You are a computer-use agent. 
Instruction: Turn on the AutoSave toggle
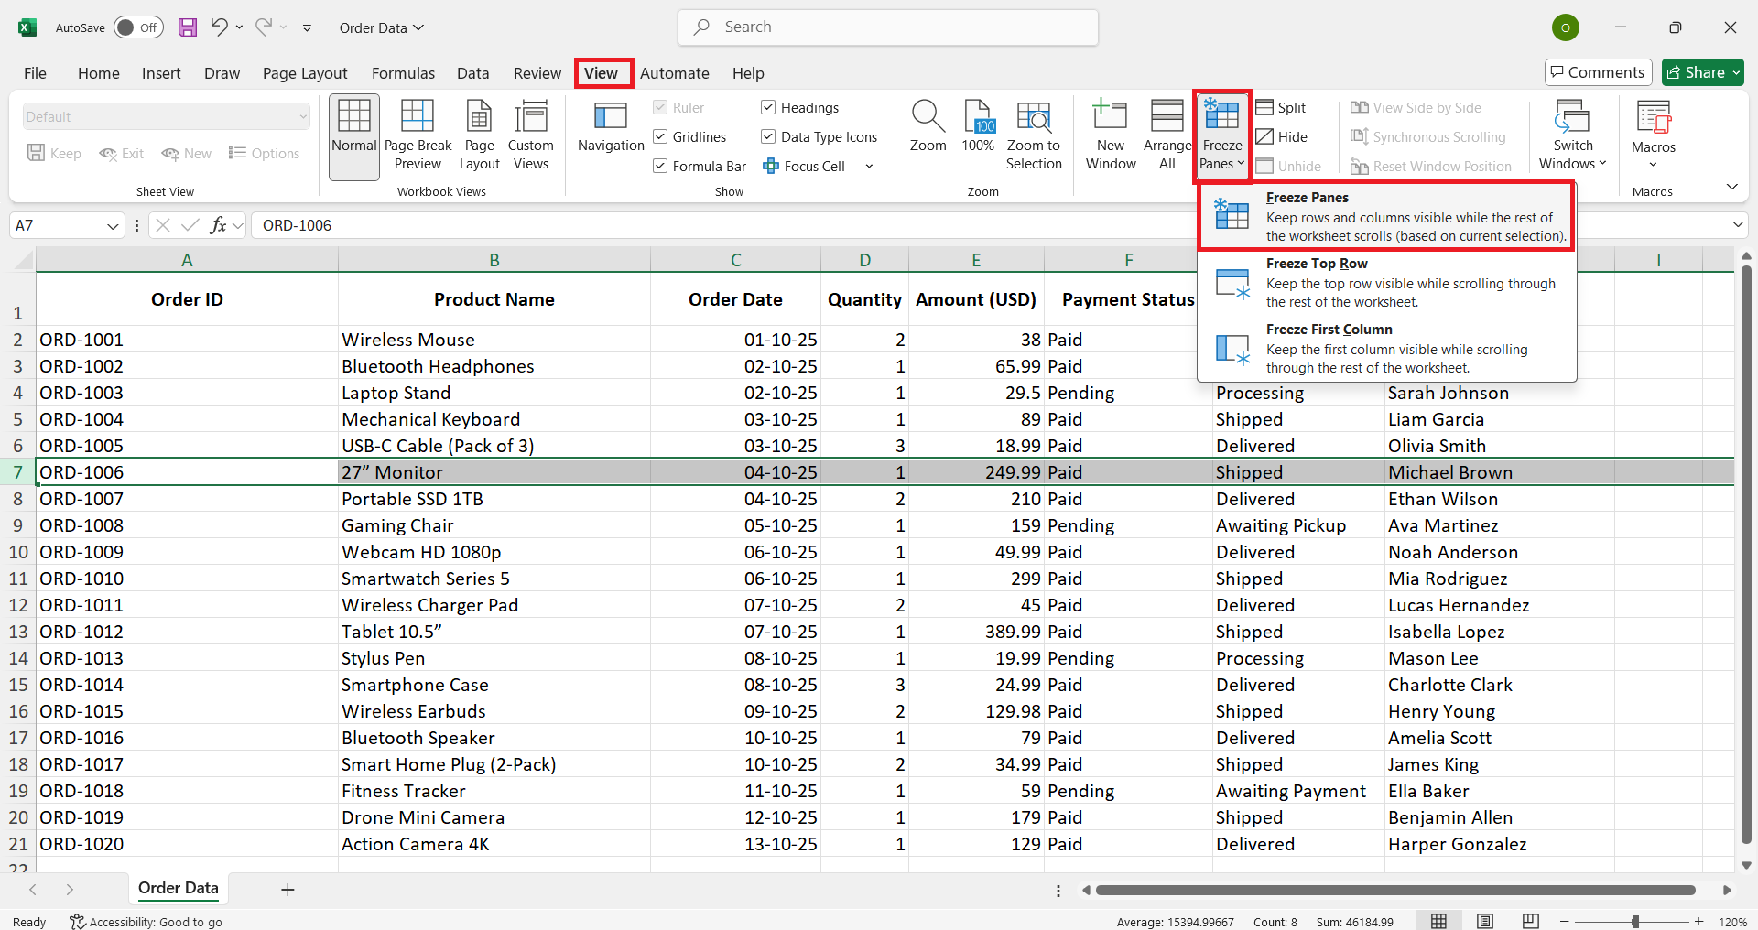click(x=138, y=27)
